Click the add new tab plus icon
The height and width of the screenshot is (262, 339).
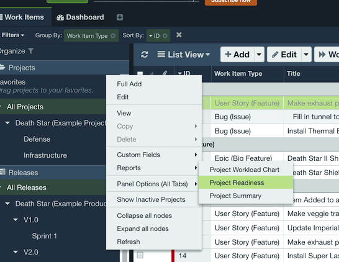pos(120,17)
